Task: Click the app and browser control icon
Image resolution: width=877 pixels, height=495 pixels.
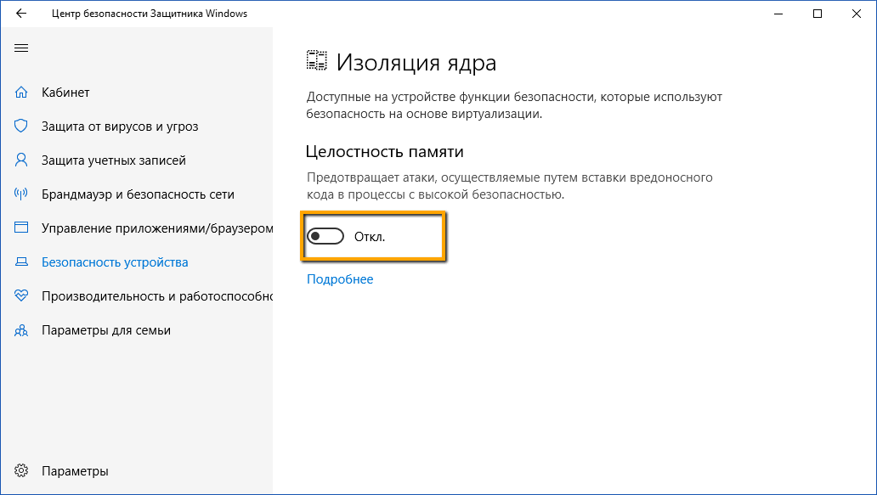Action: pos(22,228)
